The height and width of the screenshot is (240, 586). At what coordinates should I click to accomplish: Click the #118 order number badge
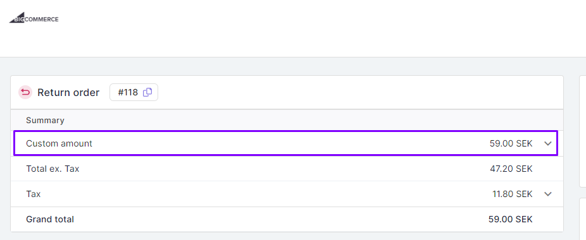pos(134,92)
